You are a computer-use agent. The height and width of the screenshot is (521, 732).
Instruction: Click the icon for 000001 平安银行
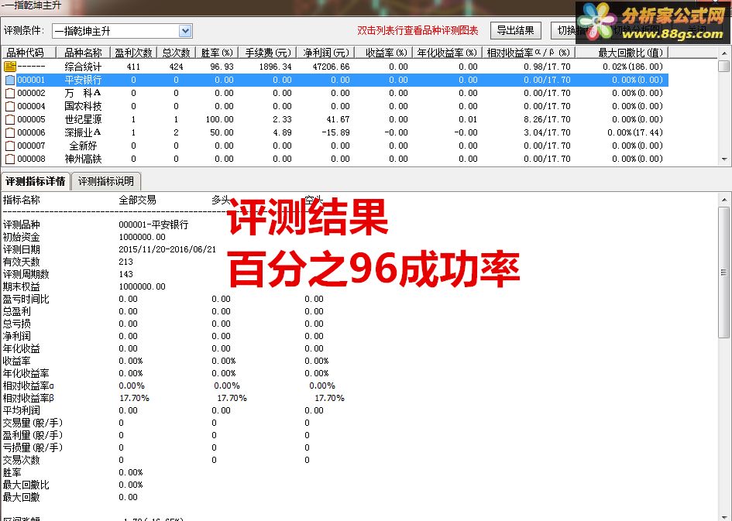pyautogui.click(x=10, y=80)
